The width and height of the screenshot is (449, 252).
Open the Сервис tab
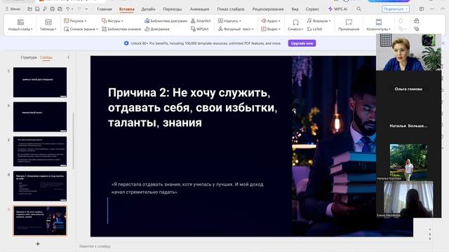coord(312,9)
